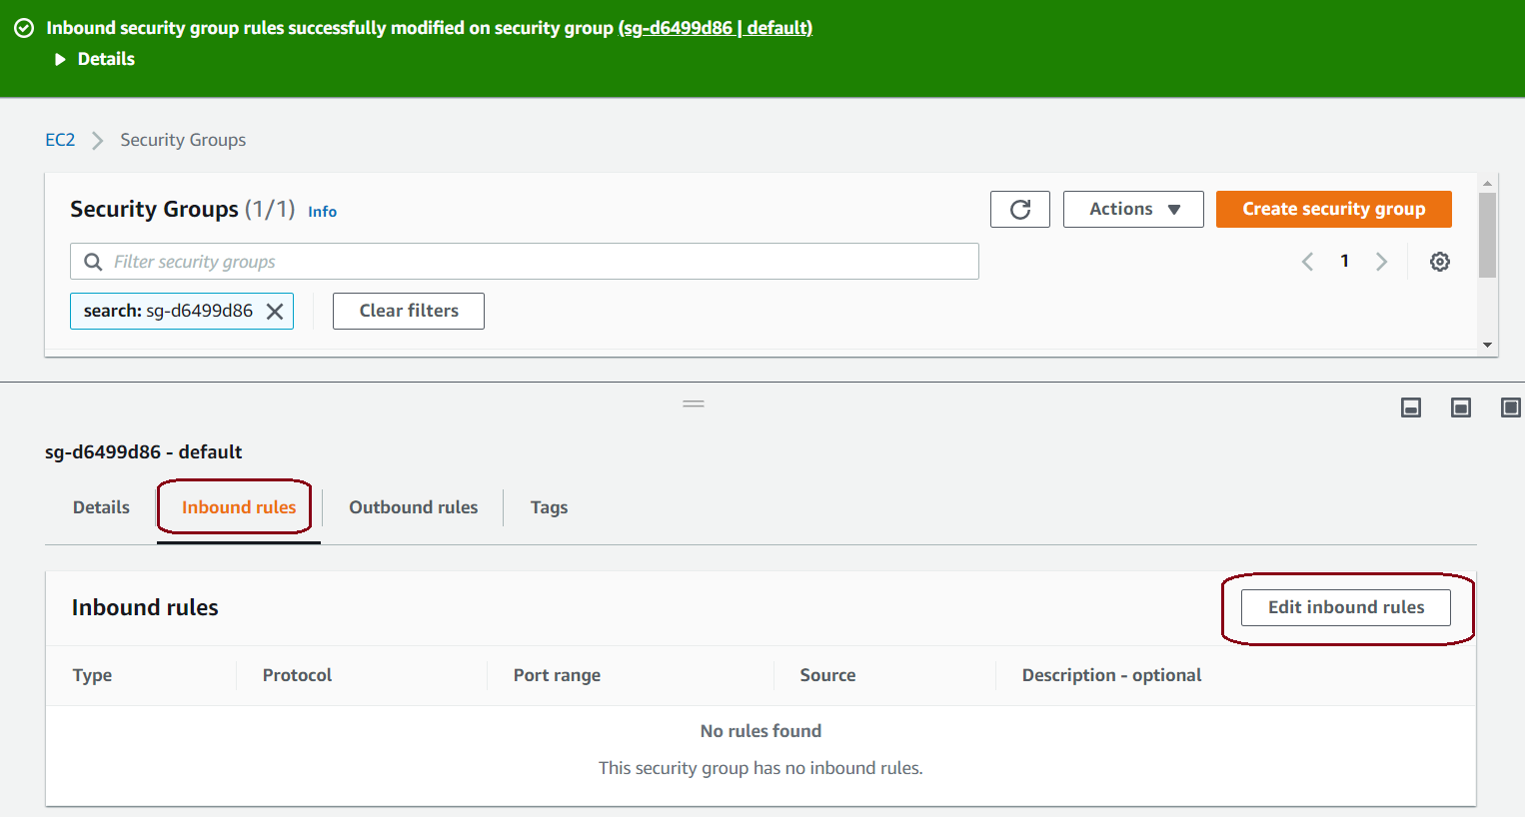This screenshot has width=1525, height=817.
Task: Set the details panel to half height
Action: [1461, 408]
